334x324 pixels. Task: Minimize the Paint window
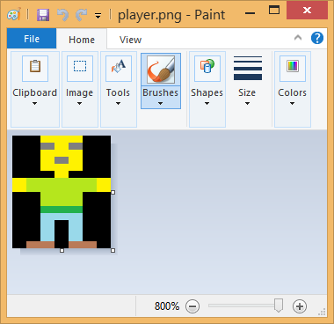(x=250, y=13)
